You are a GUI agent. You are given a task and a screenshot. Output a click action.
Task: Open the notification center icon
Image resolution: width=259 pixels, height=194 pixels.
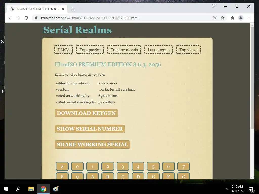(251, 189)
